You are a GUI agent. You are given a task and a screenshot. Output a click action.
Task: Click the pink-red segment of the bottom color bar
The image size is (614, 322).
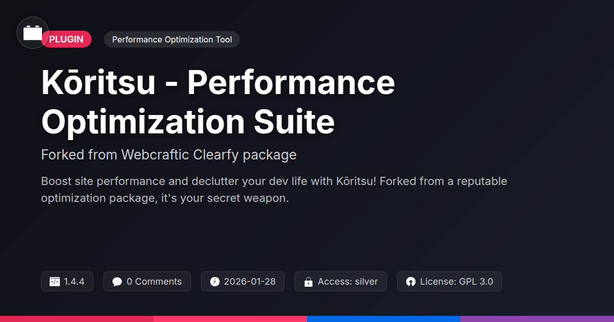230,319
